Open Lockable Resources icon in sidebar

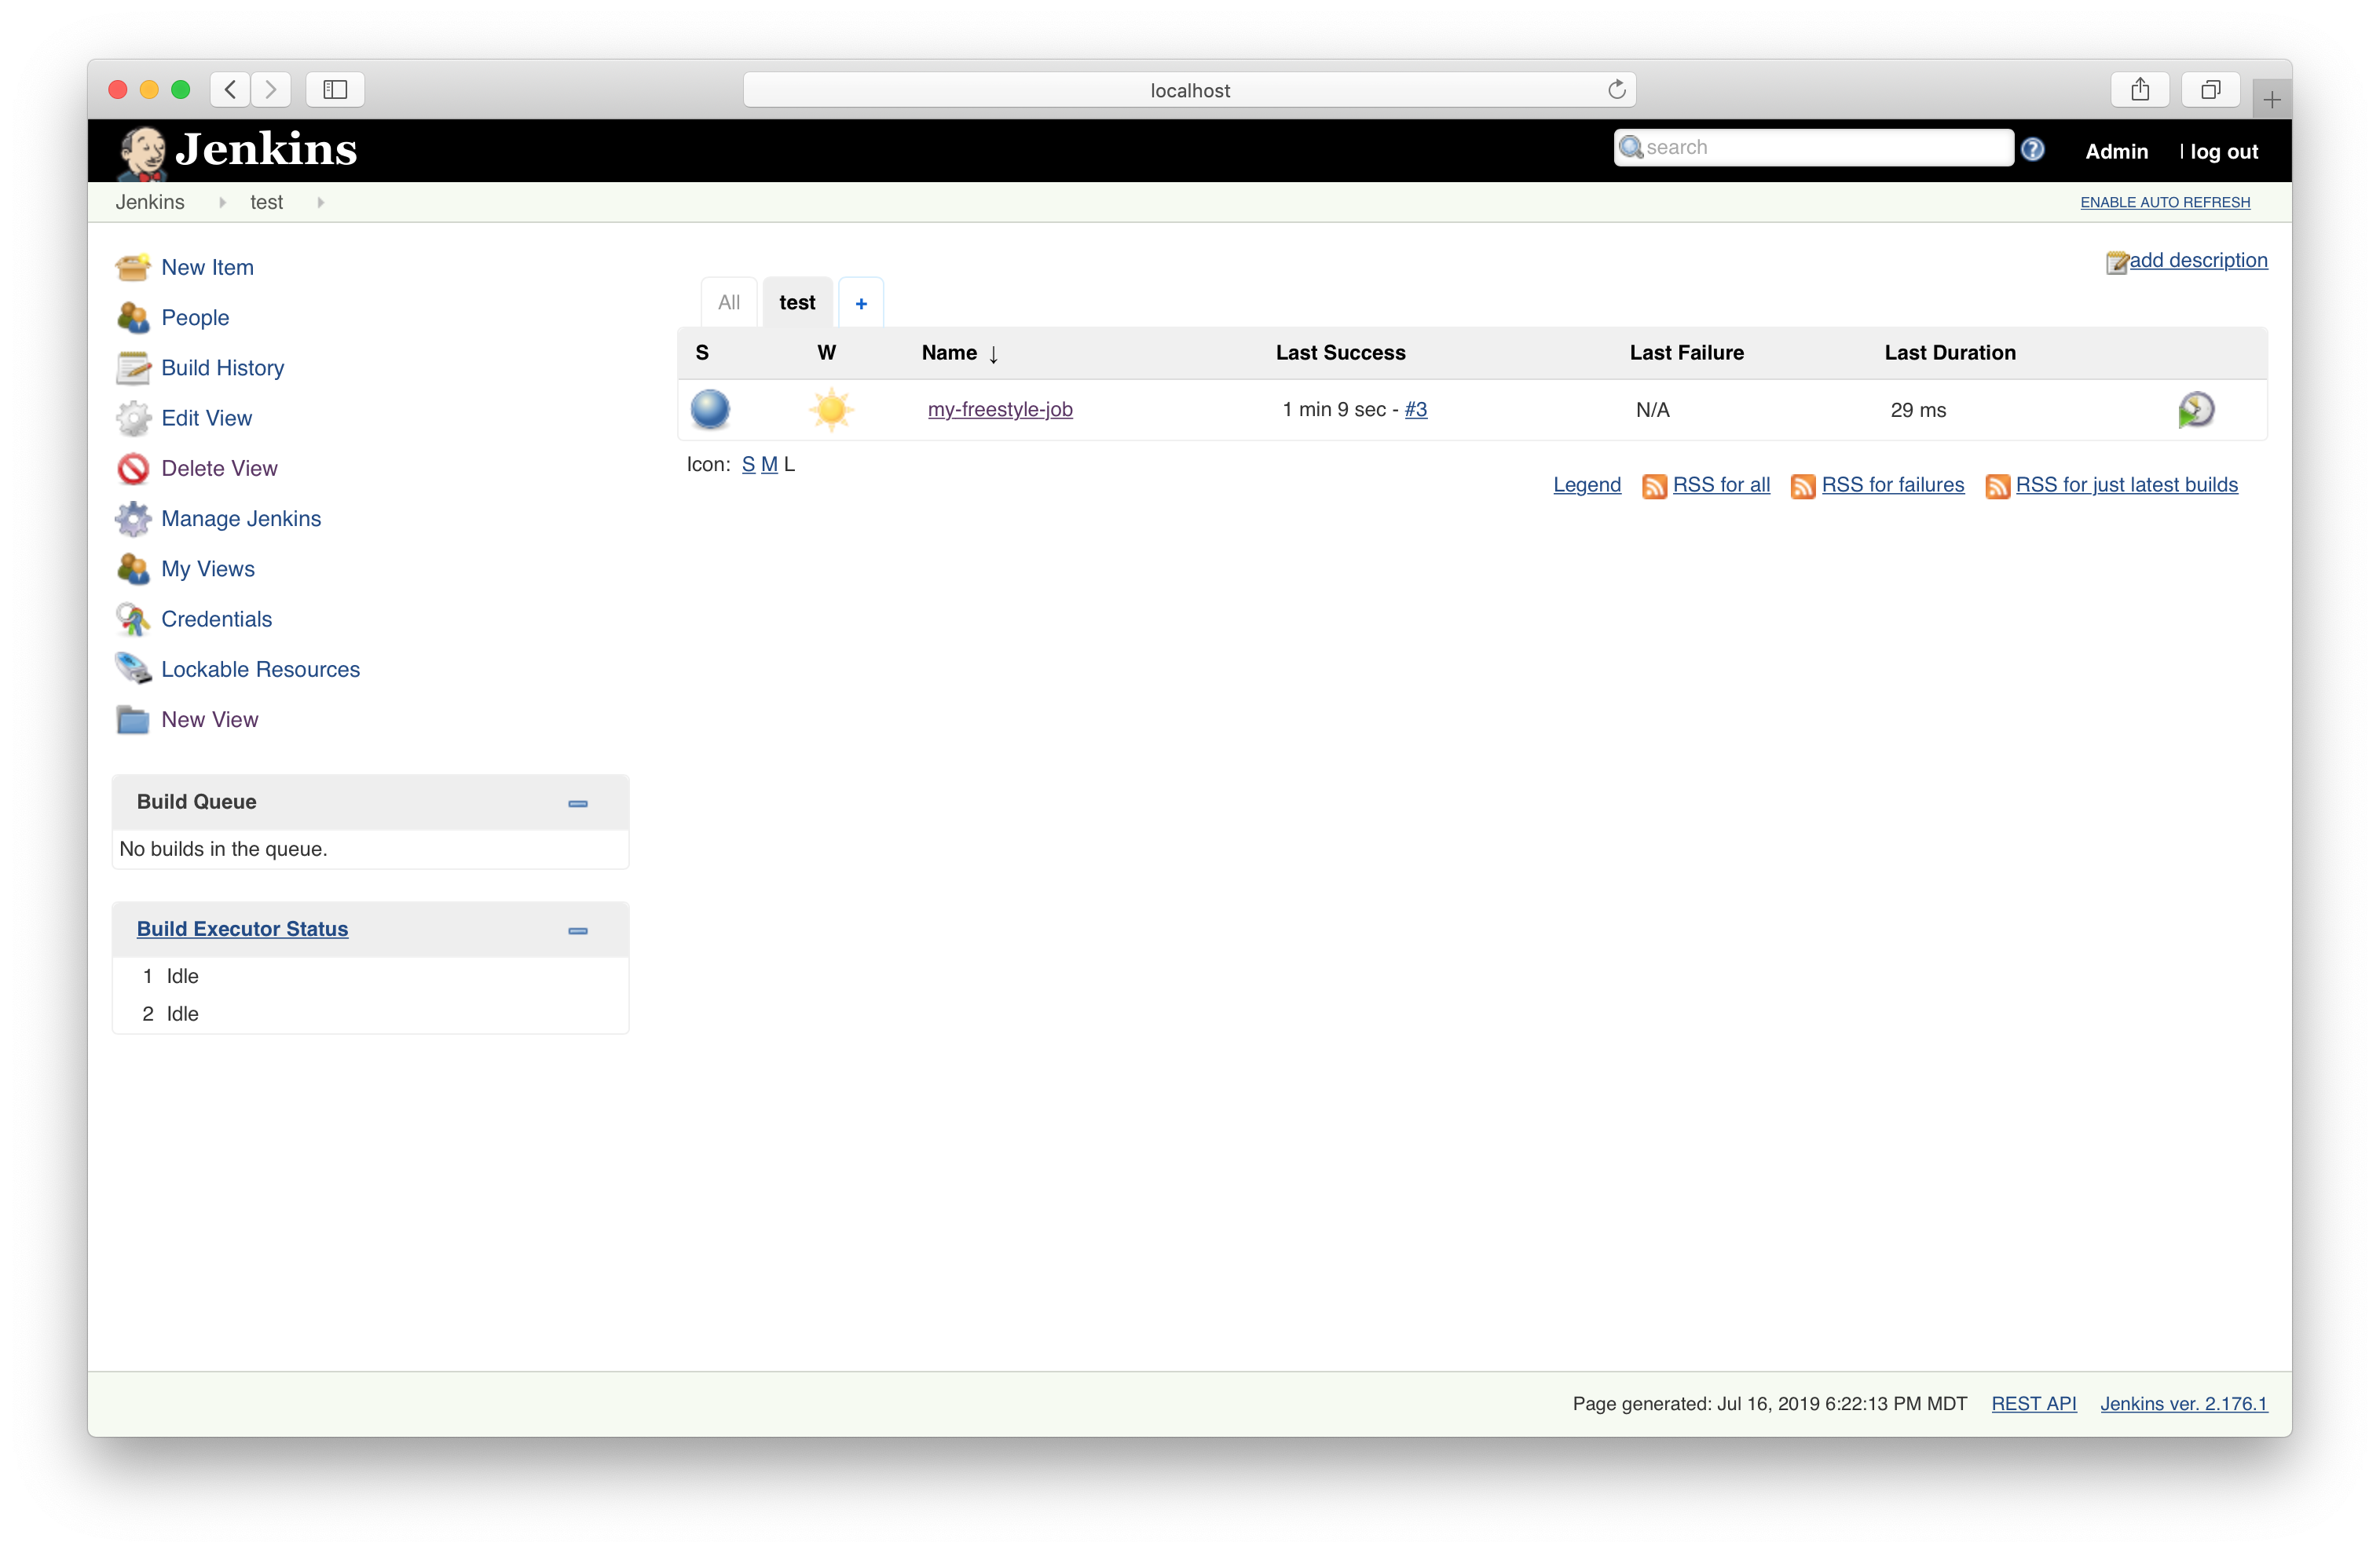click(132, 669)
